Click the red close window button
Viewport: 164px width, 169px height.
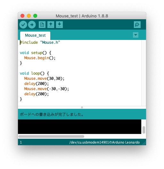(x=22, y=16)
